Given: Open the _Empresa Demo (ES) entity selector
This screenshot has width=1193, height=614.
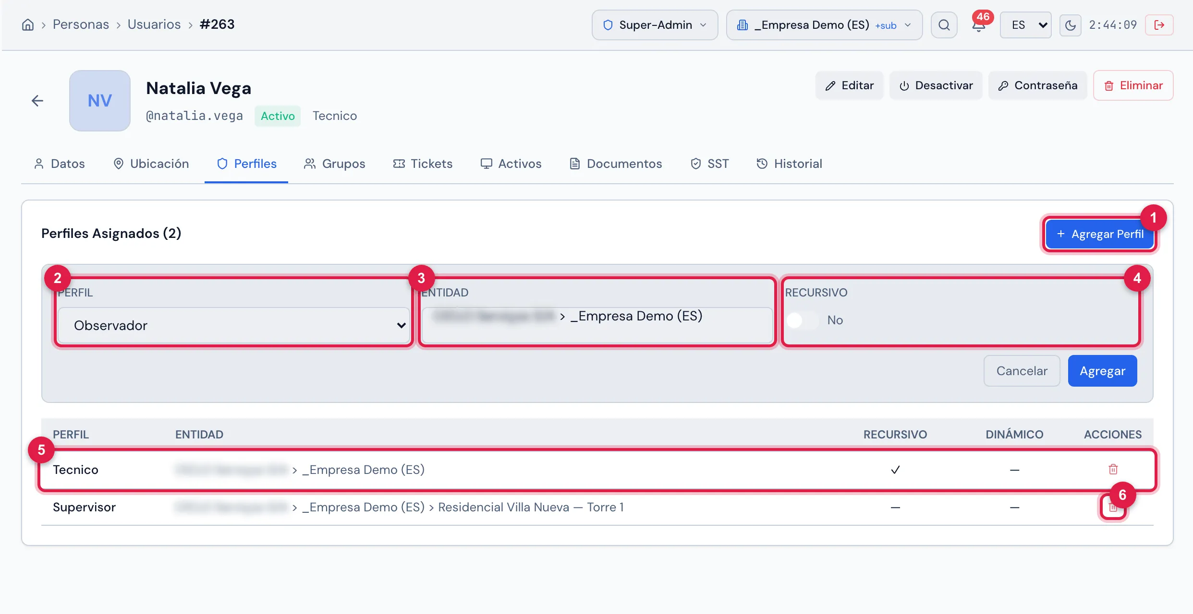Looking at the screenshot, I should click(824, 25).
